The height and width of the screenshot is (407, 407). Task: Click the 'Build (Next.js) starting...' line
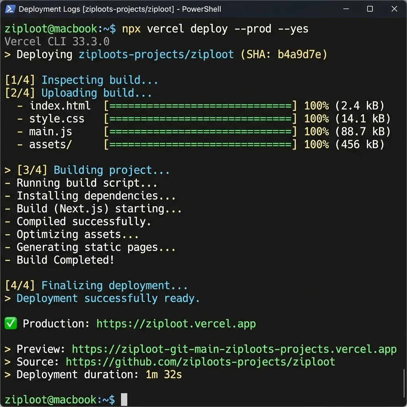point(99,209)
